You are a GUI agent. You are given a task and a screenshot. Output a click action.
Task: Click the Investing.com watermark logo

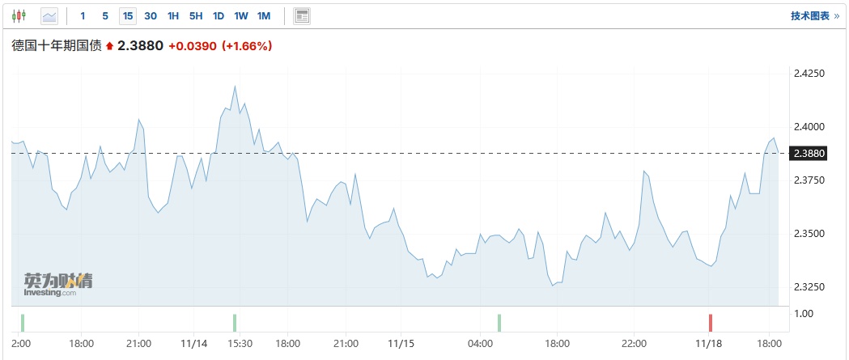pyautogui.click(x=57, y=284)
